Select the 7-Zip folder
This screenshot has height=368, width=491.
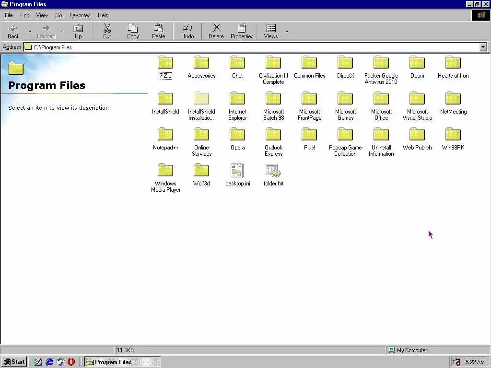(165, 67)
